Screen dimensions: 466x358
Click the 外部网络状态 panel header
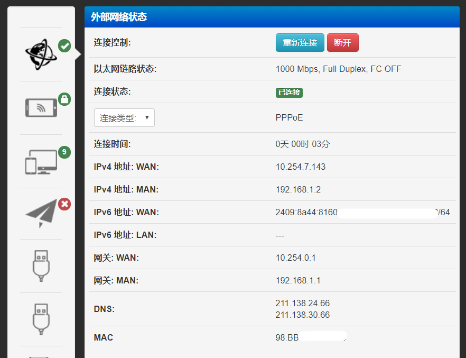[272, 17]
